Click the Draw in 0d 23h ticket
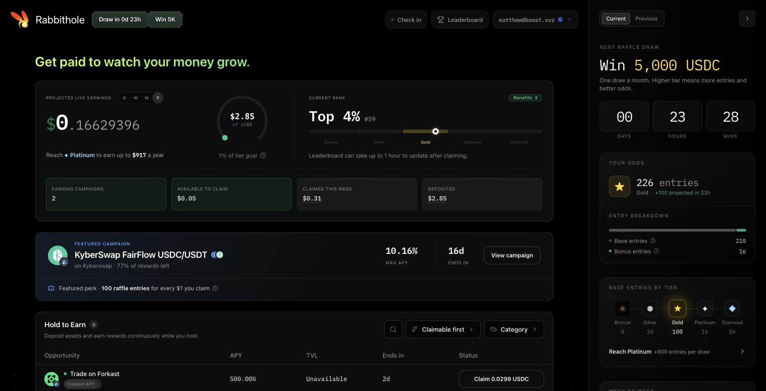This screenshot has height=391, width=766. coord(120,19)
